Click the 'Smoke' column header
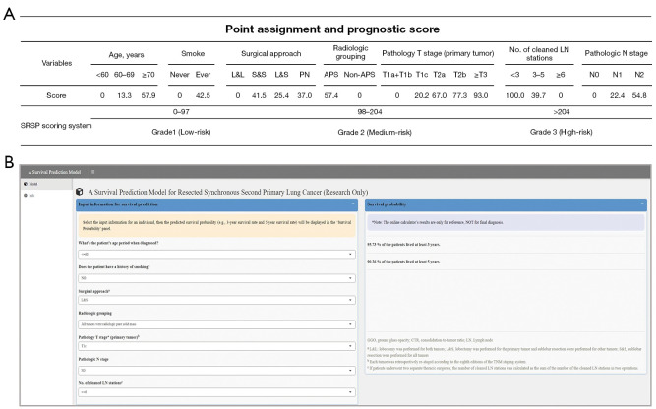This screenshot has height=409, width=656. (193, 53)
